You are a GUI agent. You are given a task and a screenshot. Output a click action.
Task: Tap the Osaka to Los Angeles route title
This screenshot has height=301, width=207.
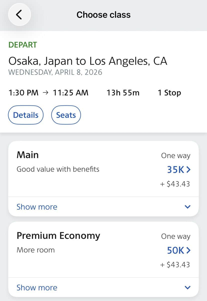[x=88, y=61]
